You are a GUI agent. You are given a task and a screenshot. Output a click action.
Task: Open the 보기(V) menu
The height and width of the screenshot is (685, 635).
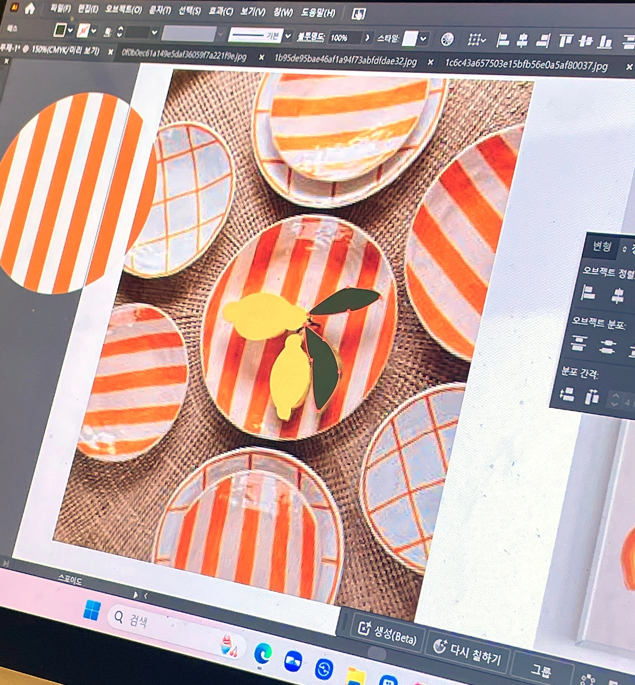pos(253,11)
